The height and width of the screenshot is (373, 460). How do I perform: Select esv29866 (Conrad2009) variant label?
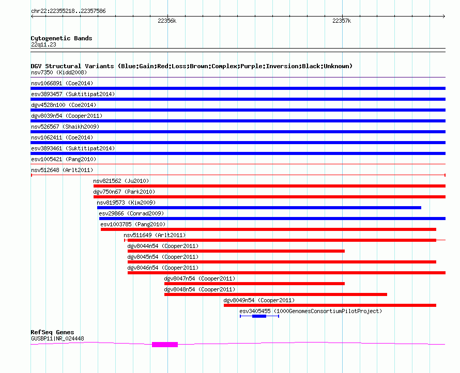click(131, 213)
